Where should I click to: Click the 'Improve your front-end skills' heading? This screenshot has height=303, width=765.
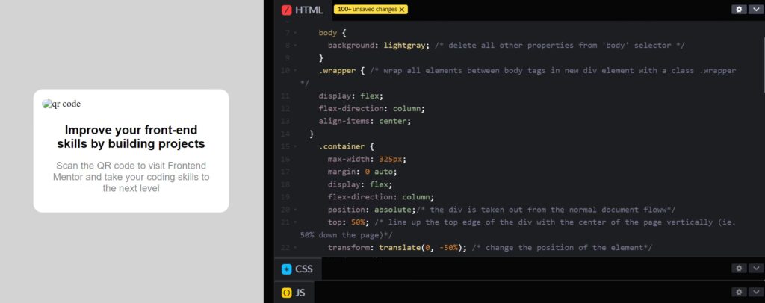131,137
